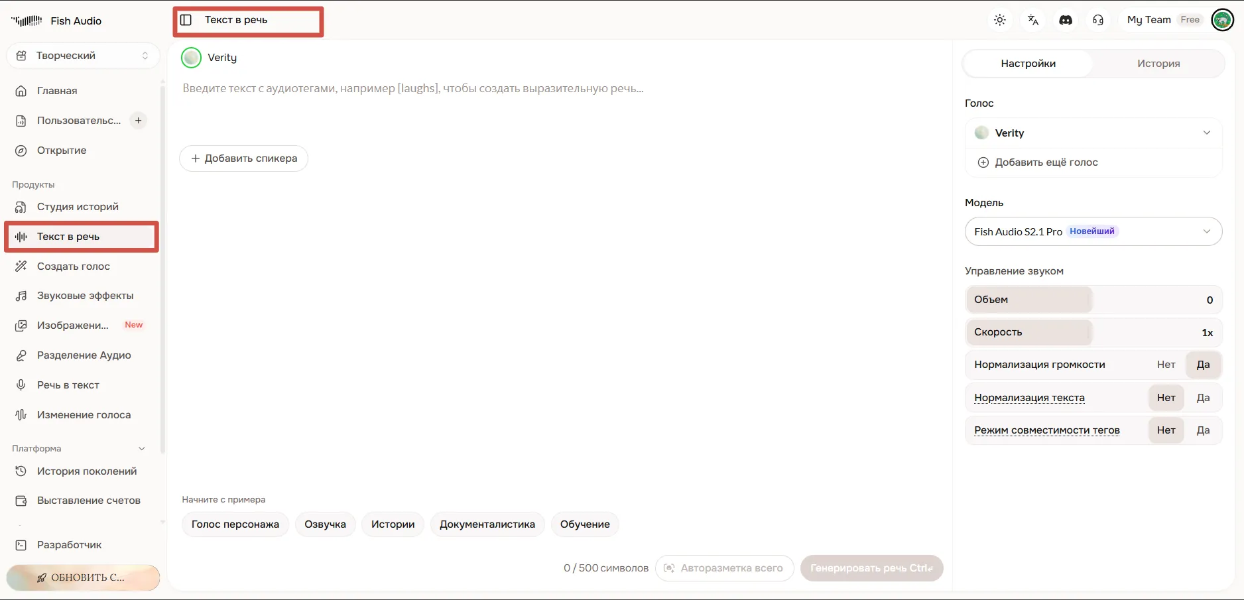This screenshot has width=1244, height=600.
Task: Open the Verity voice dropdown in Голос
Action: click(1093, 133)
